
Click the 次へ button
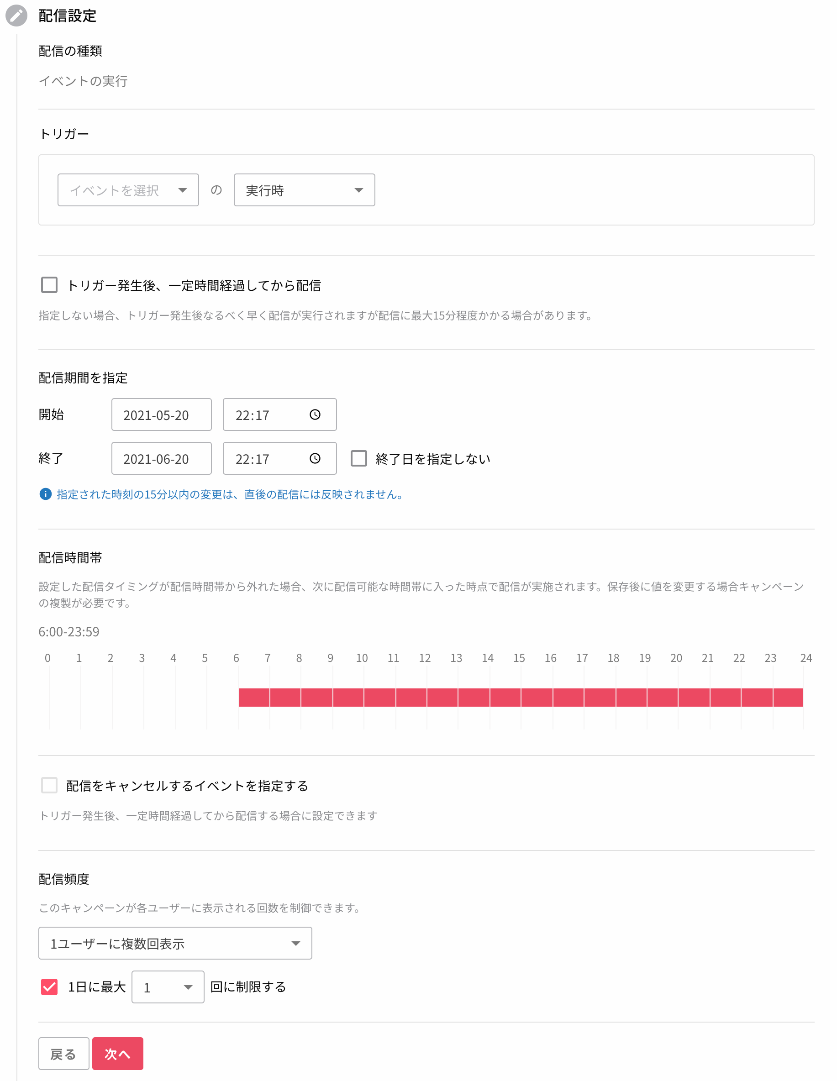coord(118,1054)
